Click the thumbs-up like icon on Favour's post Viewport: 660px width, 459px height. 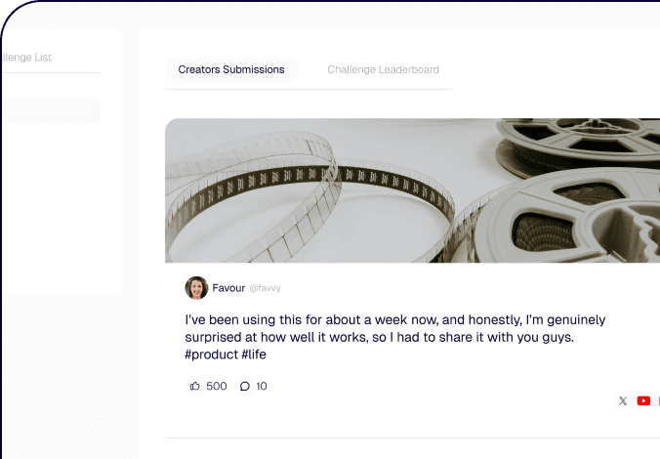tap(195, 386)
